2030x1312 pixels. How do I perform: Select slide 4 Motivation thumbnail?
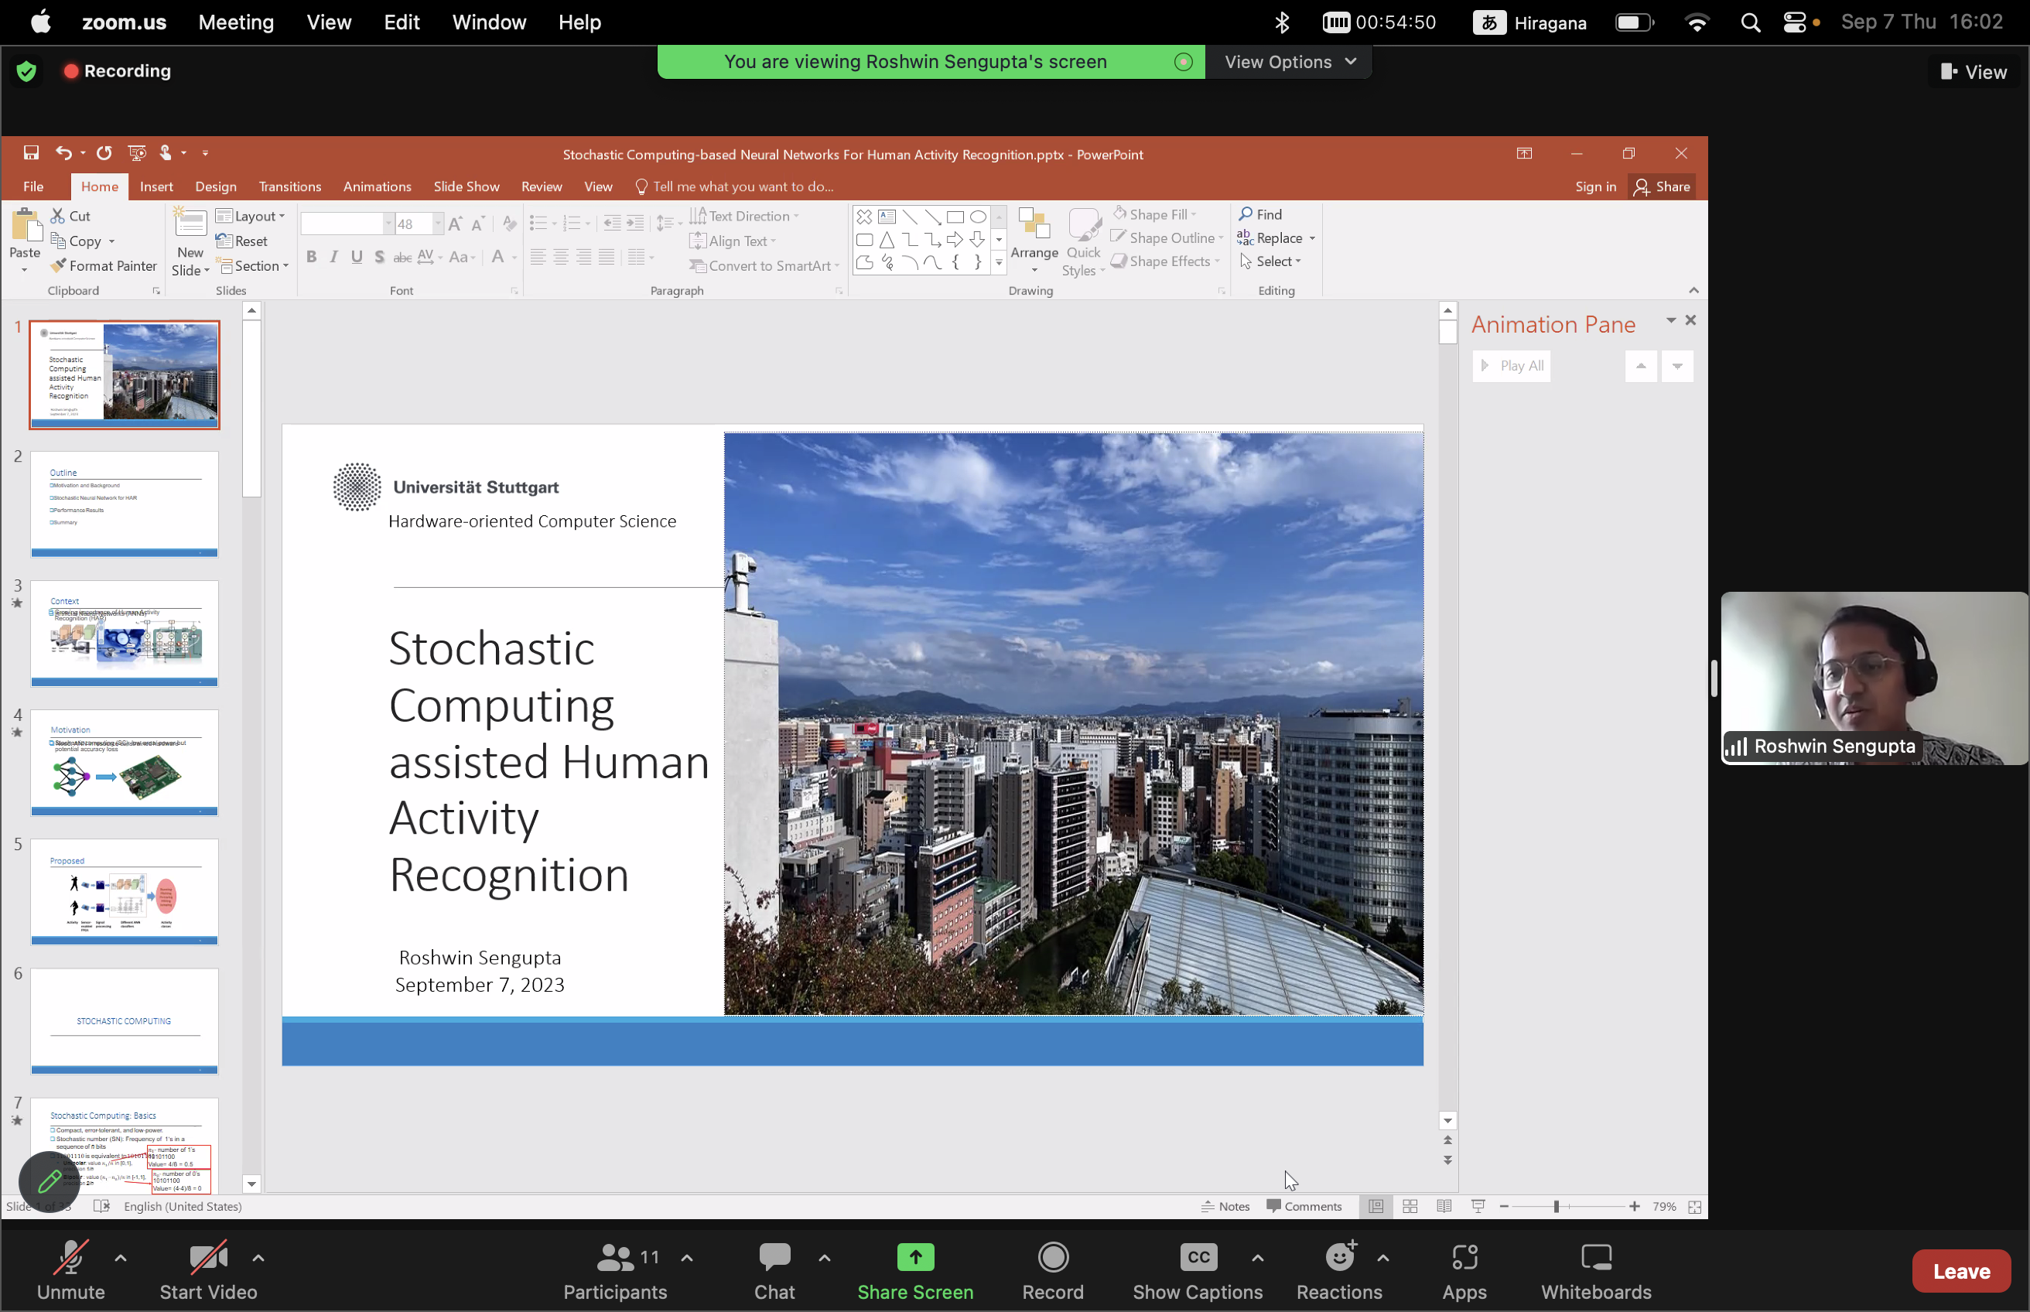(125, 763)
